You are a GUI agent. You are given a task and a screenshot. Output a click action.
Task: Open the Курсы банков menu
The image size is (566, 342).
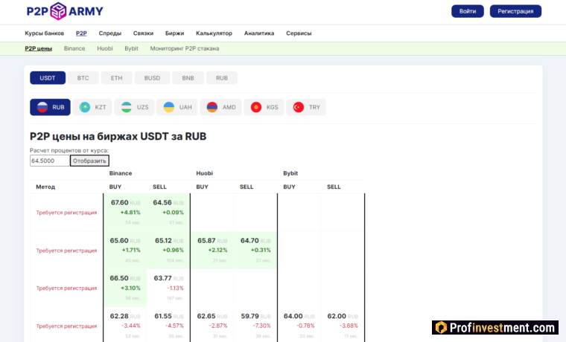pos(44,33)
